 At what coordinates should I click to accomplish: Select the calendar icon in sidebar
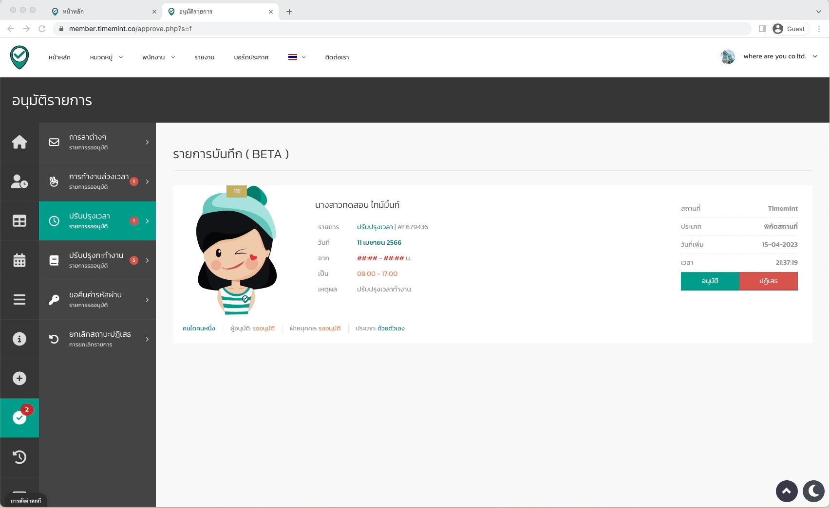pos(19,260)
